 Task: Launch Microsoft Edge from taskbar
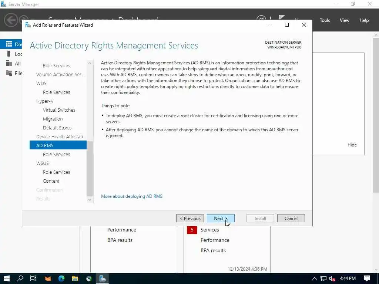pos(61,278)
